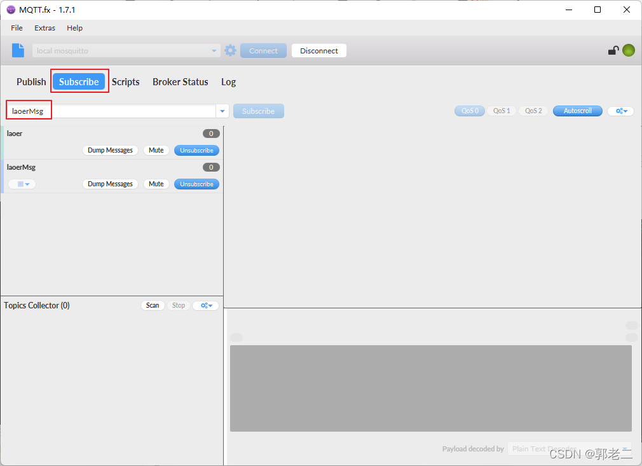Open subscribe options gears menu next to Autoscroll
The height and width of the screenshot is (466, 642).
(621, 111)
